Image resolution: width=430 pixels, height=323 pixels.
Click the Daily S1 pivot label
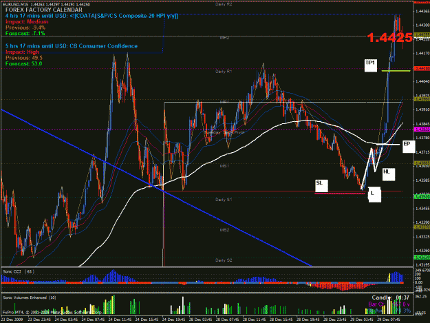tap(224, 200)
